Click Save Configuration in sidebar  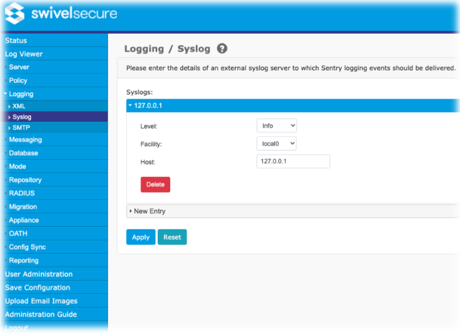click(x=38, y=287)
